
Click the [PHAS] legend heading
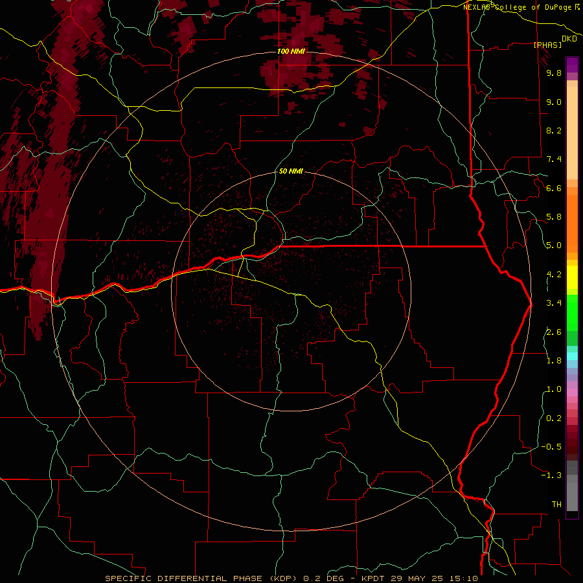(x=547, y=45)
